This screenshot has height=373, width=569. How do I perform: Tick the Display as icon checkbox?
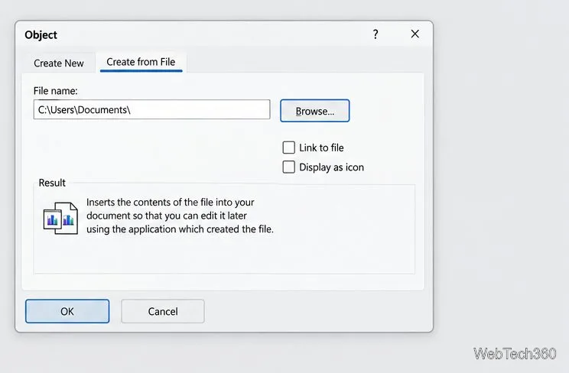pyautogui.click(x=289, y=167)
